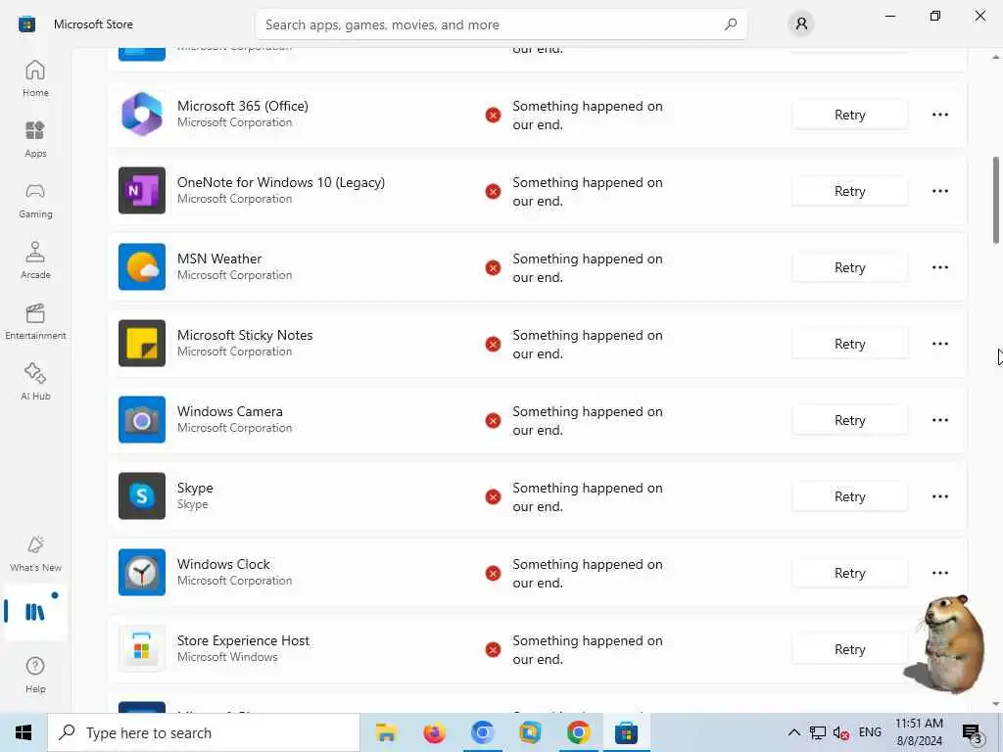1003x752 pixels.
Task: Click the taskbar search box
Action: pyautogui.click(x=204, y=732)
